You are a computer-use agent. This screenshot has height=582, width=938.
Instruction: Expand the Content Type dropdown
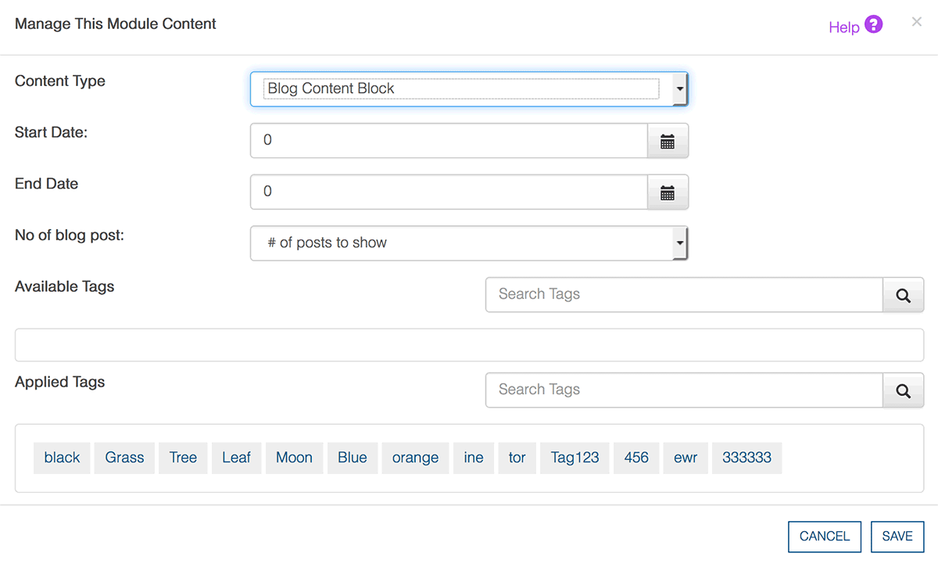[469, 89]
